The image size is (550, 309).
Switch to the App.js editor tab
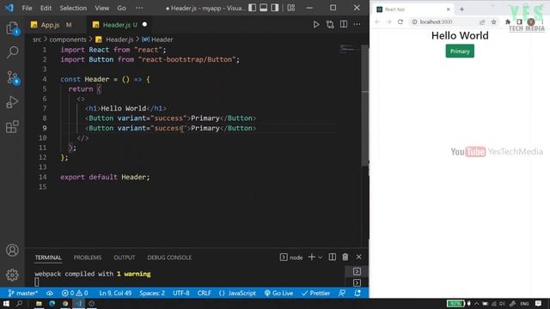point(50,25)
